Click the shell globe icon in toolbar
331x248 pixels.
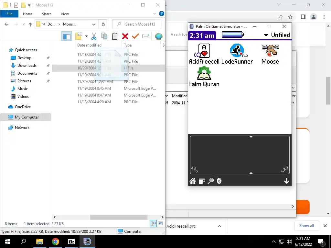click(x=158, y=36)
